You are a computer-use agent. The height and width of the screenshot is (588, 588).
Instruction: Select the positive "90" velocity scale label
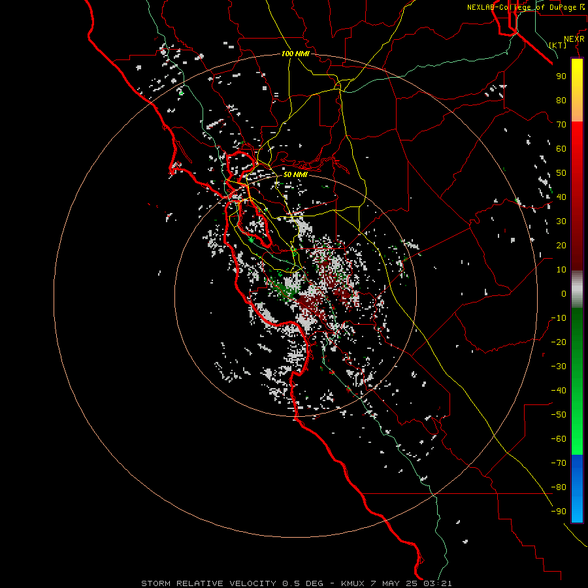pos(561,76)
